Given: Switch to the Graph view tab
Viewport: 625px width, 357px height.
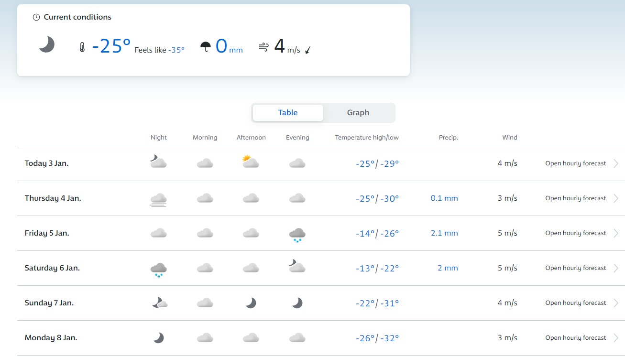Looking at the screenshot, I should pyautogui.click(x=358, y=113).
